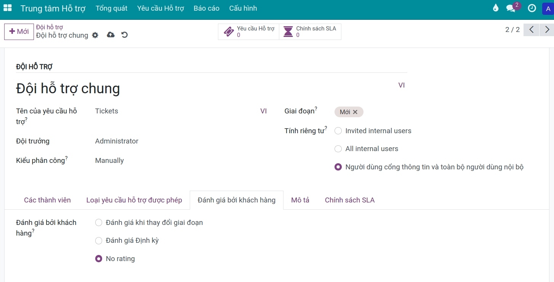Discard changes with the undo arrow icon
Viewport: 554px width, 282px height.
pyautogui.click(x=125, y=35)
